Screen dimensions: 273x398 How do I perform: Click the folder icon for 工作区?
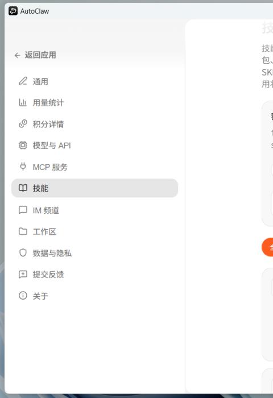point(23,231)
